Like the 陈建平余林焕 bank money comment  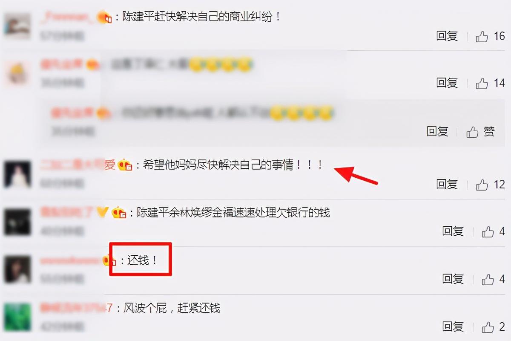[x=488, y=232]
